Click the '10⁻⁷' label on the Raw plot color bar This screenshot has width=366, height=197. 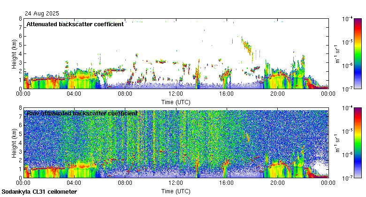[x=347, y=178]
